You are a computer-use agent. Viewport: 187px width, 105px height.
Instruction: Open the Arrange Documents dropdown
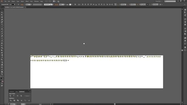click(54, 1)
